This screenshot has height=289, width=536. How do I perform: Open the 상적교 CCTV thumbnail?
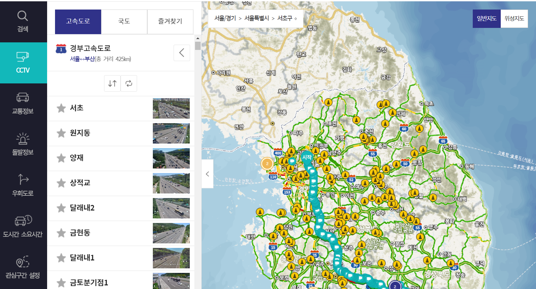pos(171,183)
